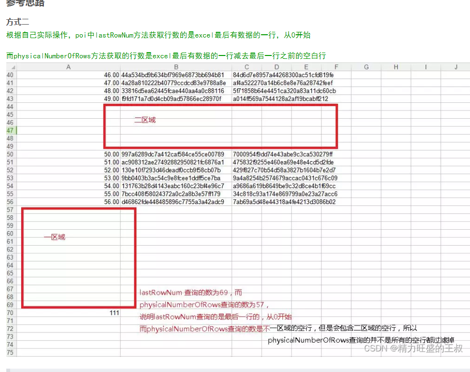Click cell containing 54.00
Screen dimensions: 470x372
point(68,186)
